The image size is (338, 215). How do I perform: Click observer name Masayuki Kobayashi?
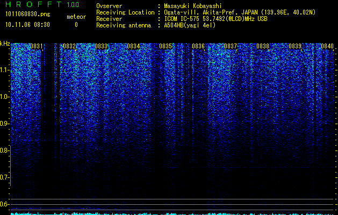tap(193, 6)
